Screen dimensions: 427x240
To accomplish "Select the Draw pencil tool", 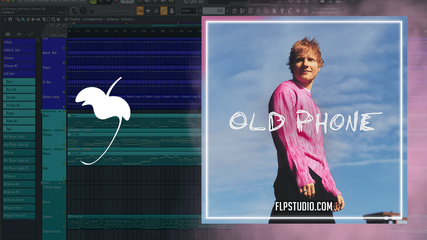I will click(x=18, y=19).
